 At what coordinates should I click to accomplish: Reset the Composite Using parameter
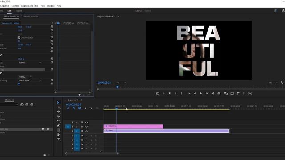(x=52, y=80)
